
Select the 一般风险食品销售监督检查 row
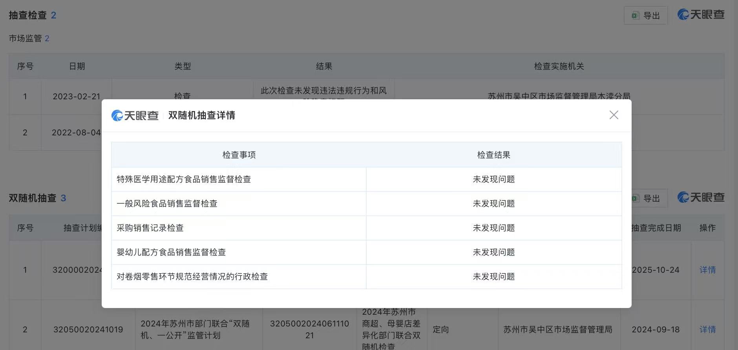[367, 204]
